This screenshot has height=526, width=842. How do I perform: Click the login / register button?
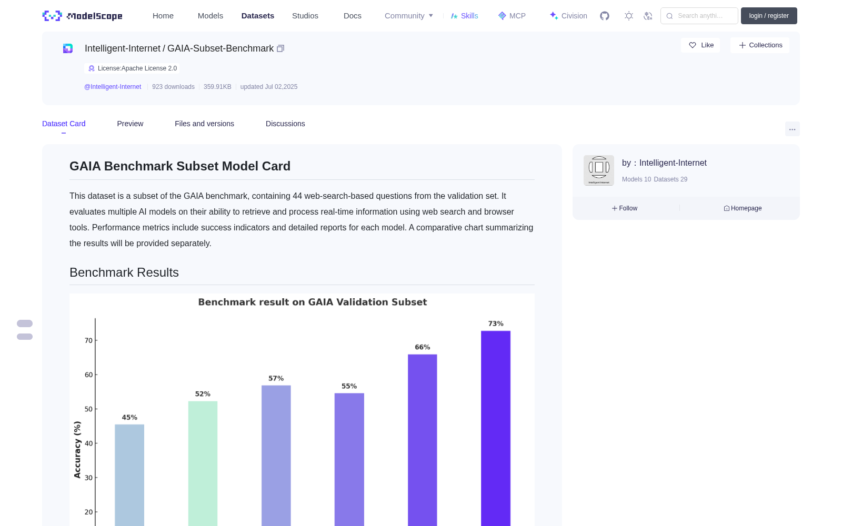(769, 16)
